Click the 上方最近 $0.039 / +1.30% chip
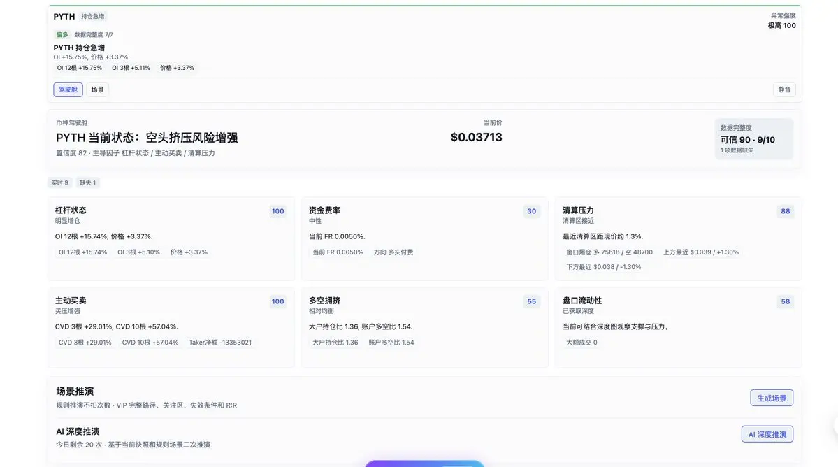 pyautogui.click(x=701, y=252)
